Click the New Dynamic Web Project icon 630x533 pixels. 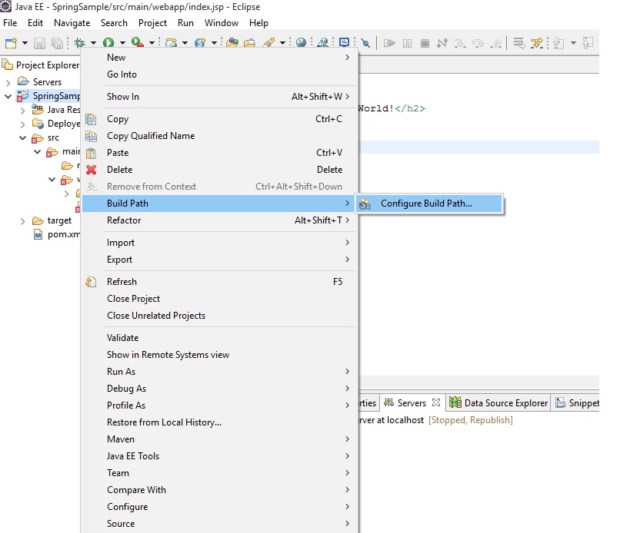pos(172,42)
